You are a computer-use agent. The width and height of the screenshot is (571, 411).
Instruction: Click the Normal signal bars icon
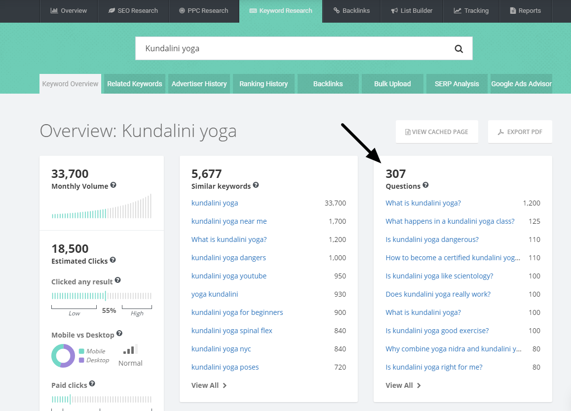(130, 349)
